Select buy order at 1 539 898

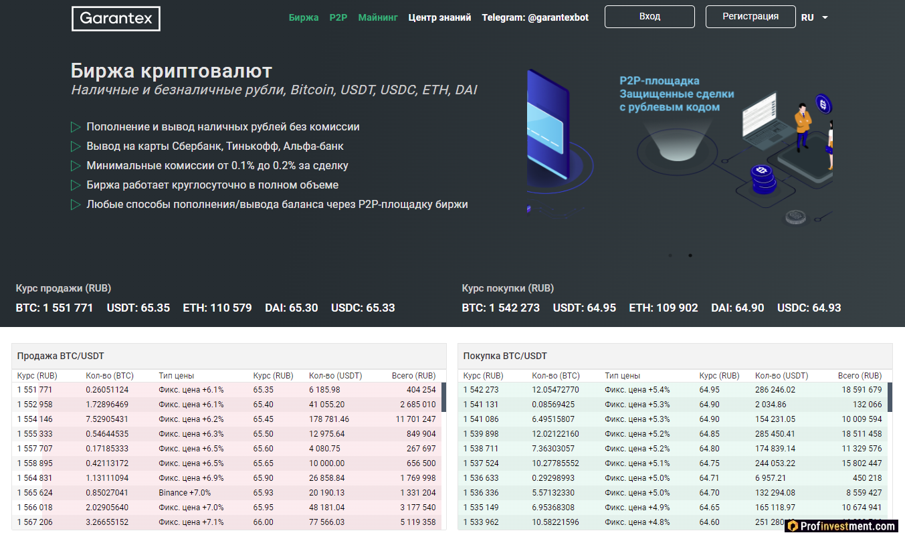tap(672, 434)
